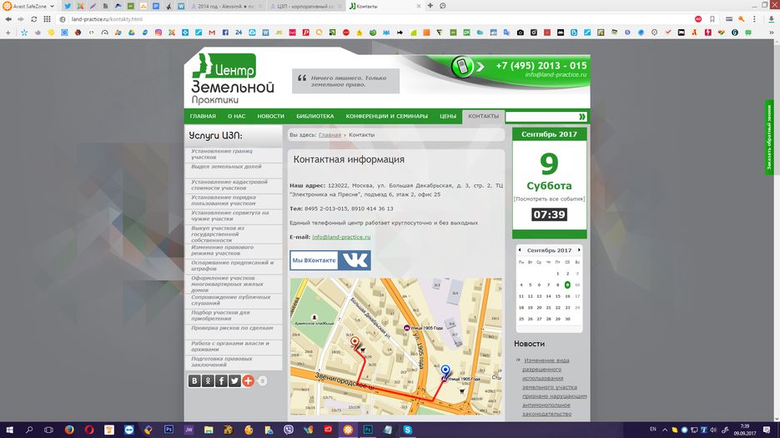Image resolution: width=780 pixels, height=438 pixels.
Task: Bookmark this page icon in address bar
Action: [x=712, y=19]
